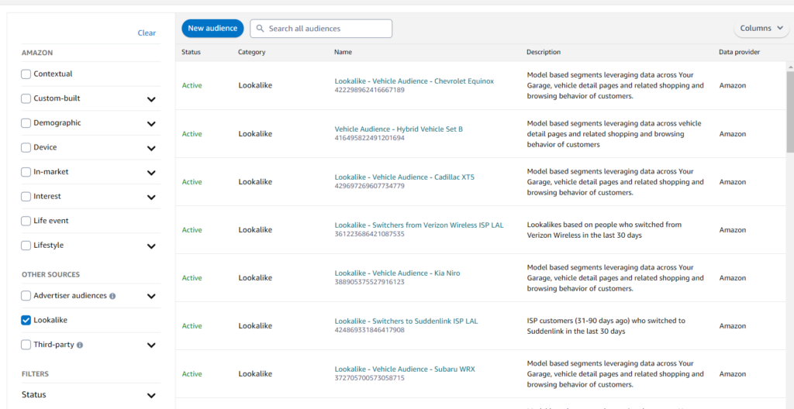Check the Custom-built filter
794x409 pixels.
click(x=26, y=98)
